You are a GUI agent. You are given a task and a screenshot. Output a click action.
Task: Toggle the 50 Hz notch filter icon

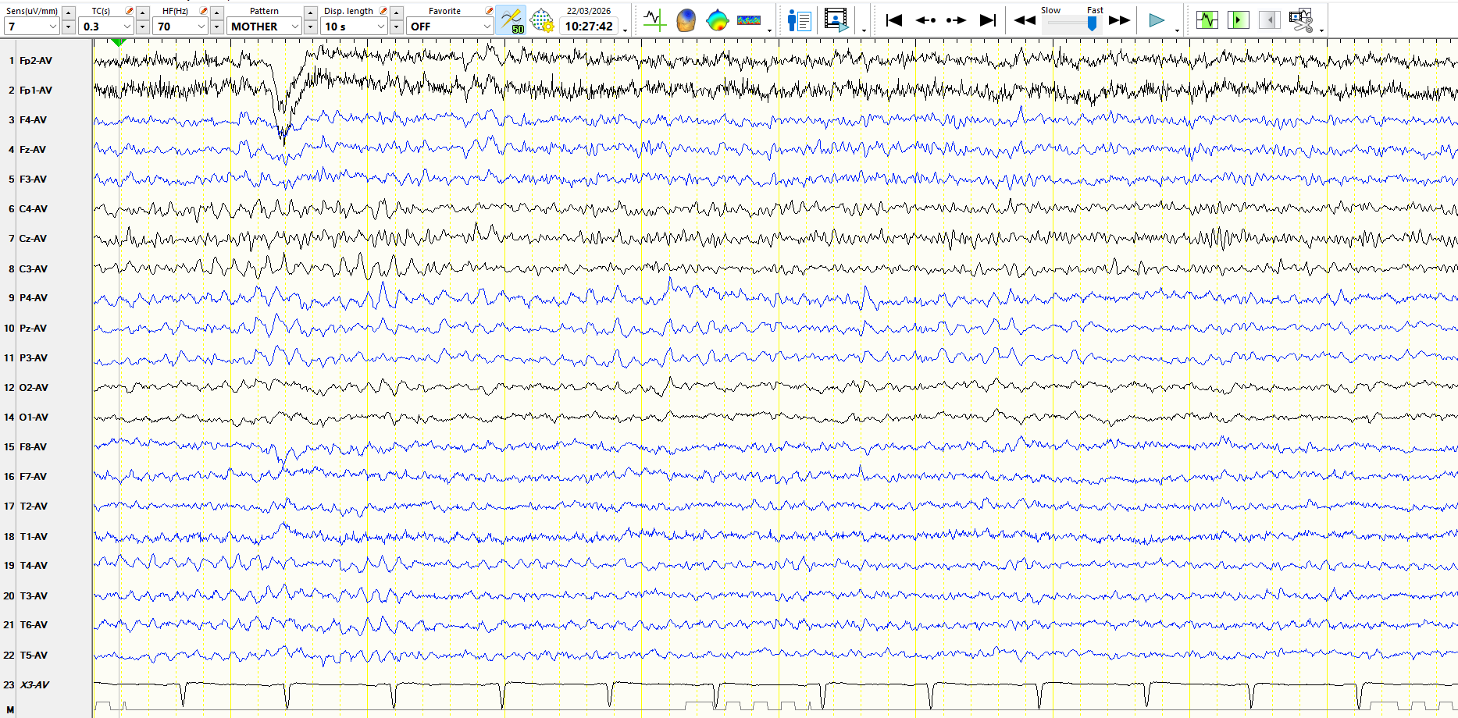tap(512, 20)
